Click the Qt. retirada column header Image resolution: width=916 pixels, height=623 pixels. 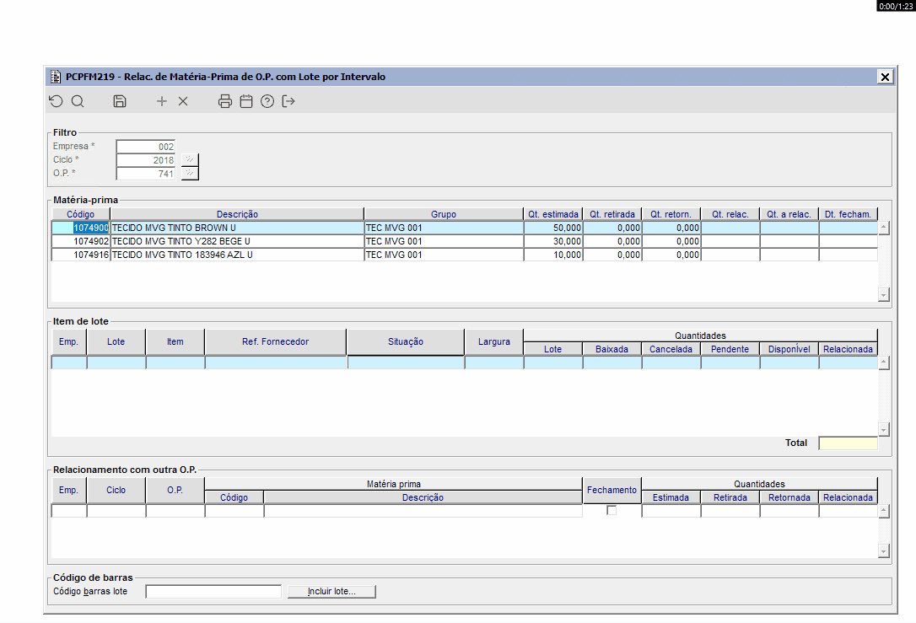pos(612,214)
